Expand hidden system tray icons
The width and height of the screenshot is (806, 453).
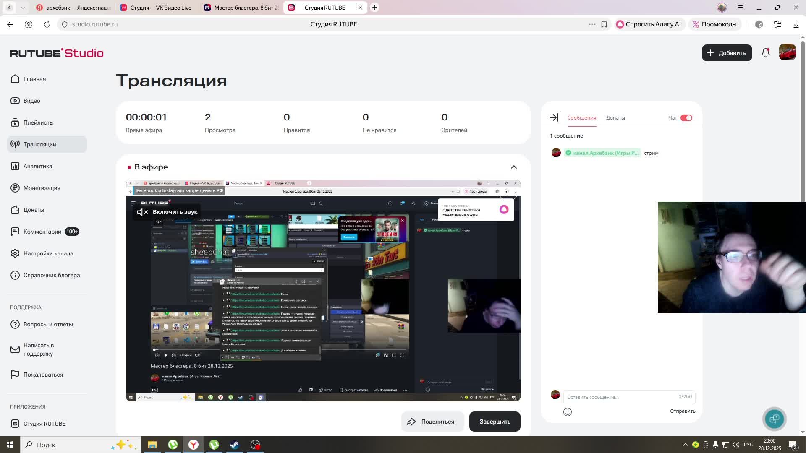click(x=685, y=445)
